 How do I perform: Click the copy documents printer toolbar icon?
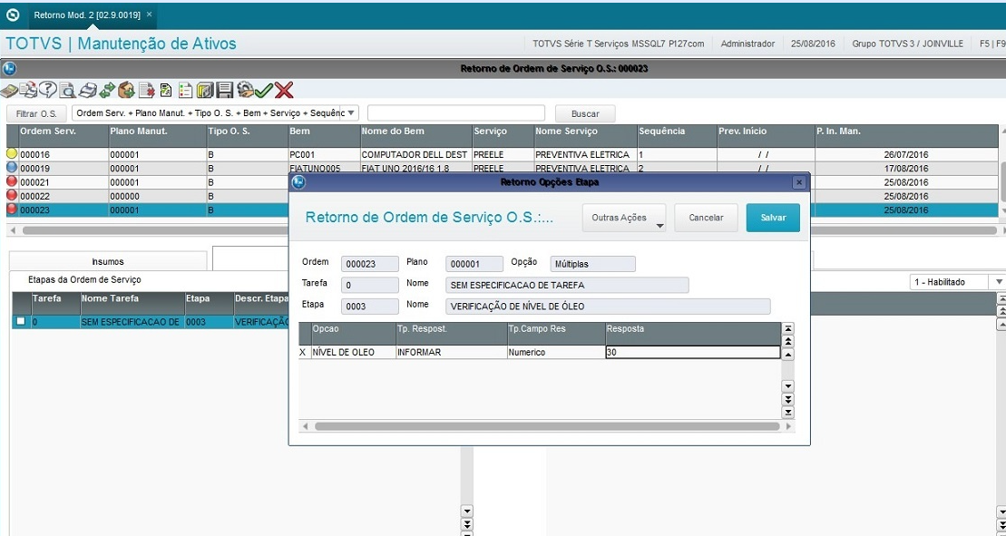pyautogui.click(x=28, y=89)
